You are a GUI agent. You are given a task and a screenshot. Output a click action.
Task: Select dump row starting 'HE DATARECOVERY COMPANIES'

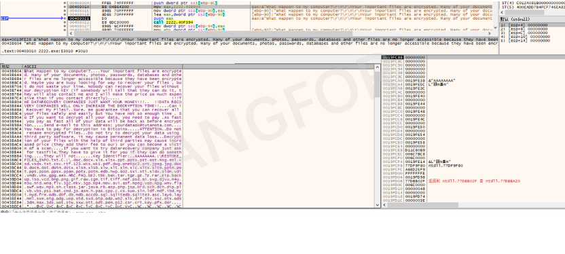91,102
